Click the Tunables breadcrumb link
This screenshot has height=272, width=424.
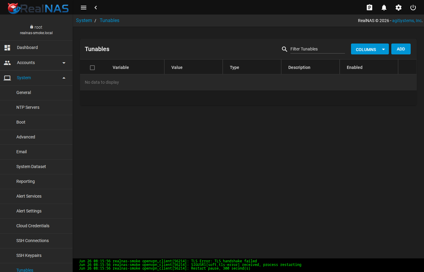tap(109, 20)
